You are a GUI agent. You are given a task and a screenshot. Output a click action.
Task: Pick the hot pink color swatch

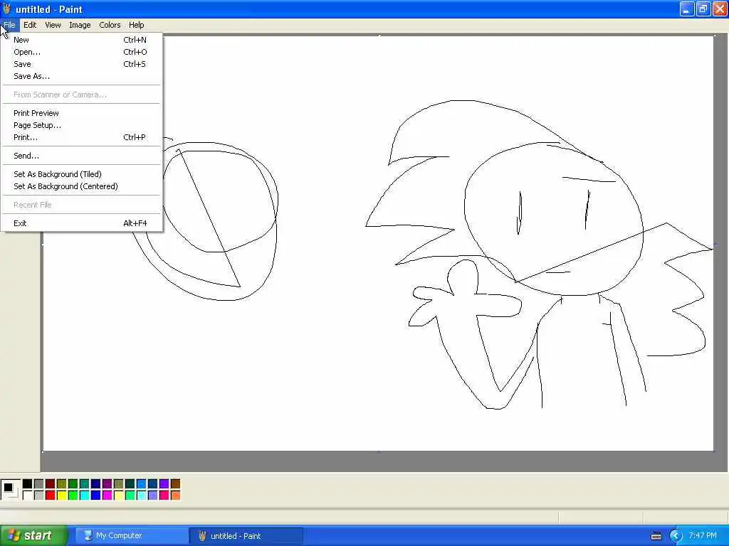[x=164, y=496]
